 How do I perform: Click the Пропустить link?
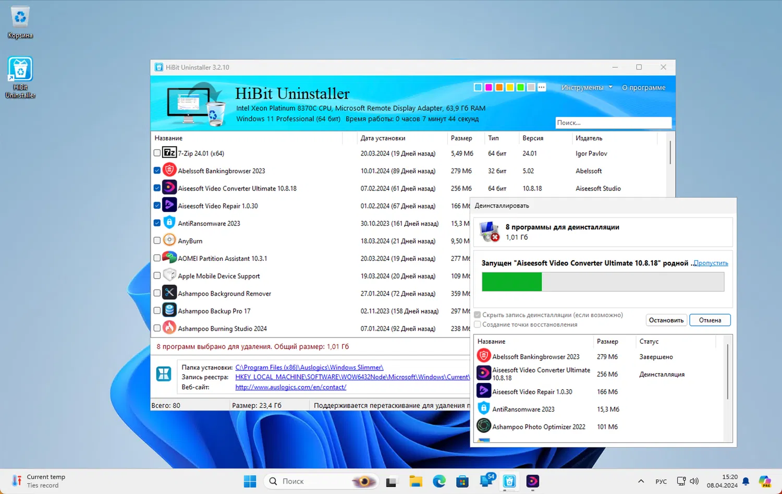pos(711,263)
